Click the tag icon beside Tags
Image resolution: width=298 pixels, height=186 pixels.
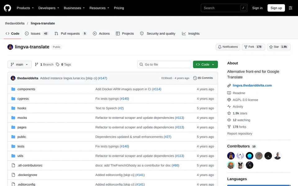[x=57, y=64]
